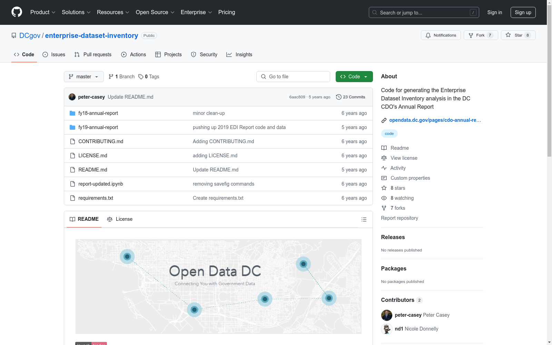552x345 pixels.
Task: Open the report-updated.ipynb file name
Action: point(101,184)
